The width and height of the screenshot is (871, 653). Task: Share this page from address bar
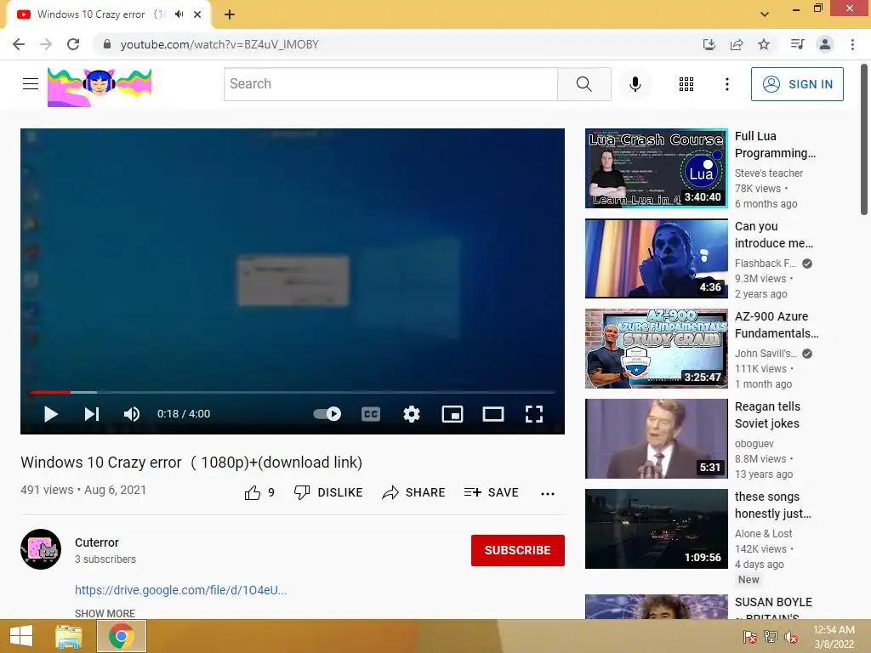click(x=737, y=44)
